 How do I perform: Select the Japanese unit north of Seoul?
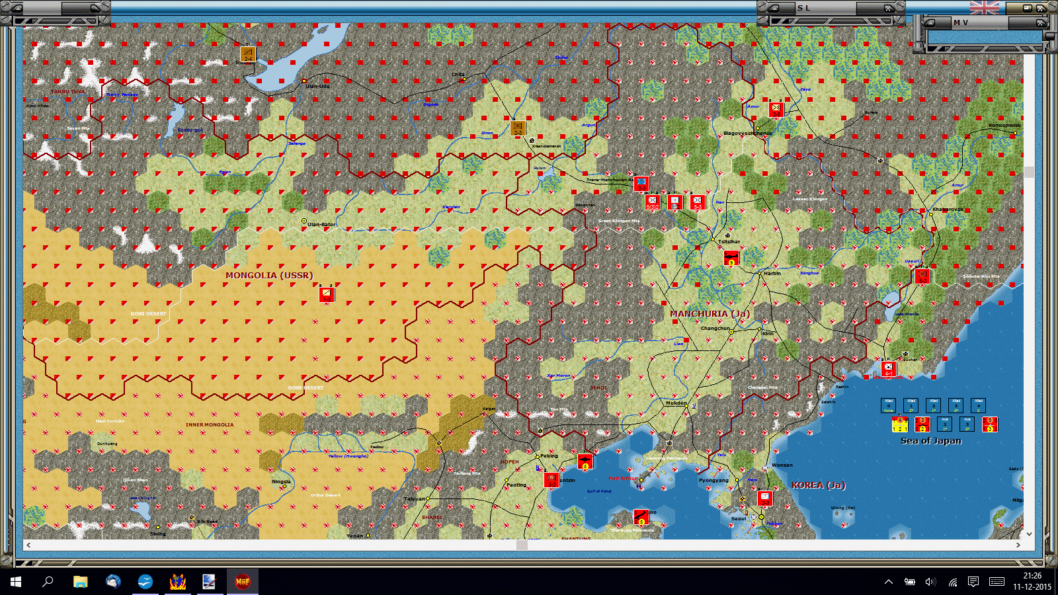pos(765,498)
